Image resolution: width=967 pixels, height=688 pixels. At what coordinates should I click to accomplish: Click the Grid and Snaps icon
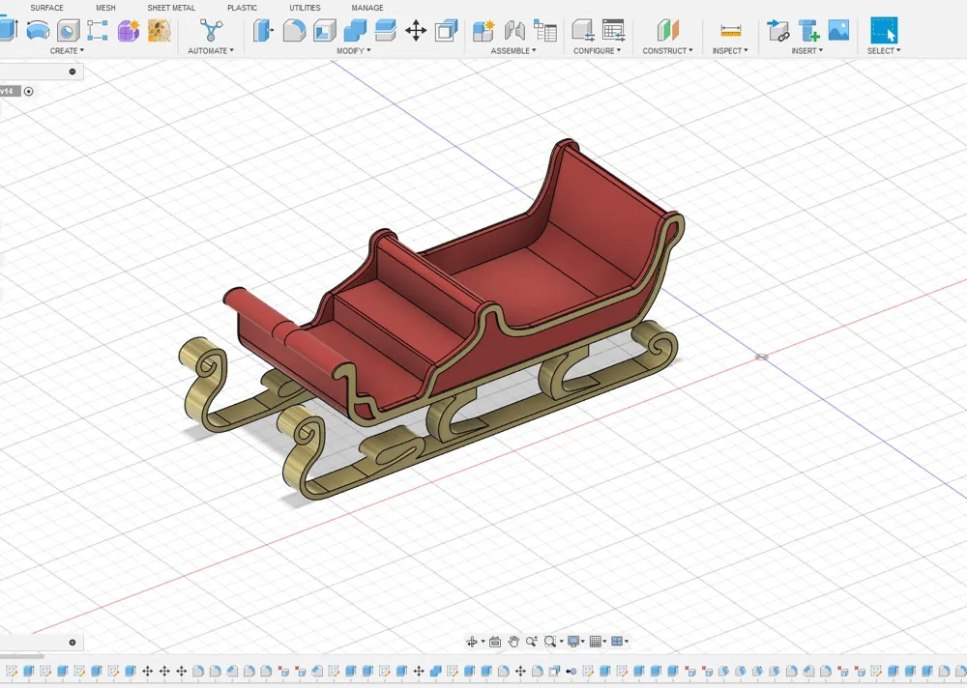(595, 642)
